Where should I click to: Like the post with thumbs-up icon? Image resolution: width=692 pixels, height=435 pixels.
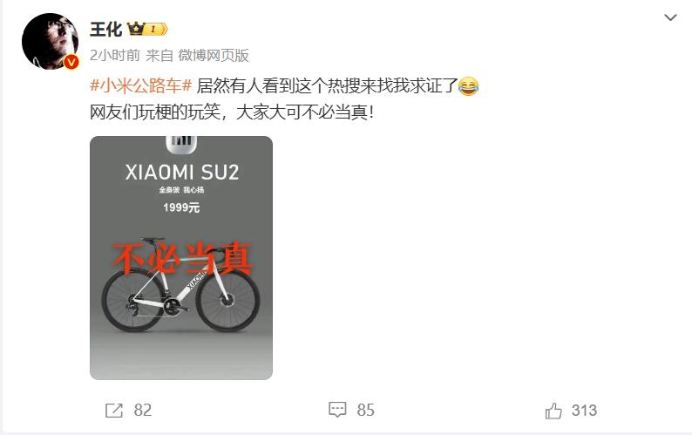pyautogui.click(x=553, y=411)
